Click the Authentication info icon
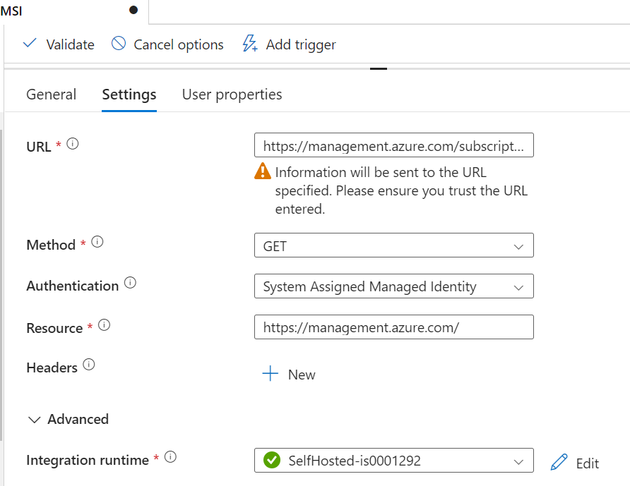630x486 pixels. pyautogui.click(x=130, y=283)
